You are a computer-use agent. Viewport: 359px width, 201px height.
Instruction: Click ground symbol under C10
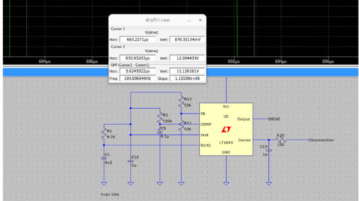[x=130, y=183]
